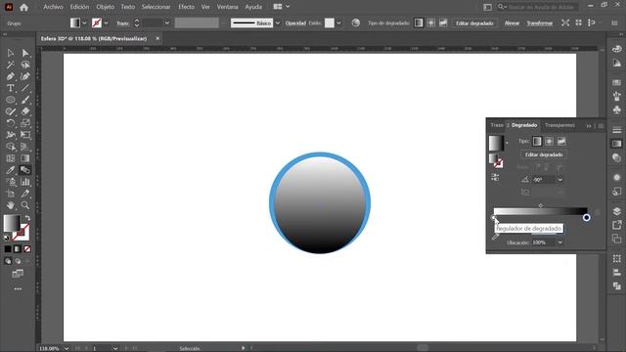Click Editar degradado in top control bar
This screenshot has height=352, width=626.
click(474, 23)
